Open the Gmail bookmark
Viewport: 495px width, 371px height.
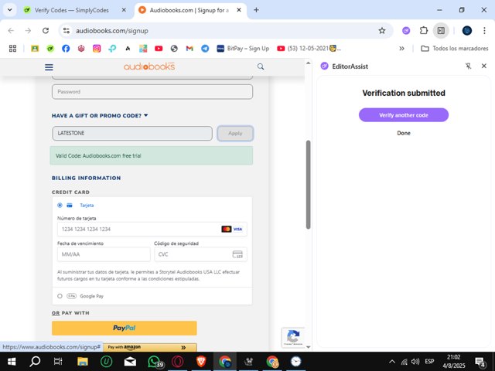pos(189,48)
